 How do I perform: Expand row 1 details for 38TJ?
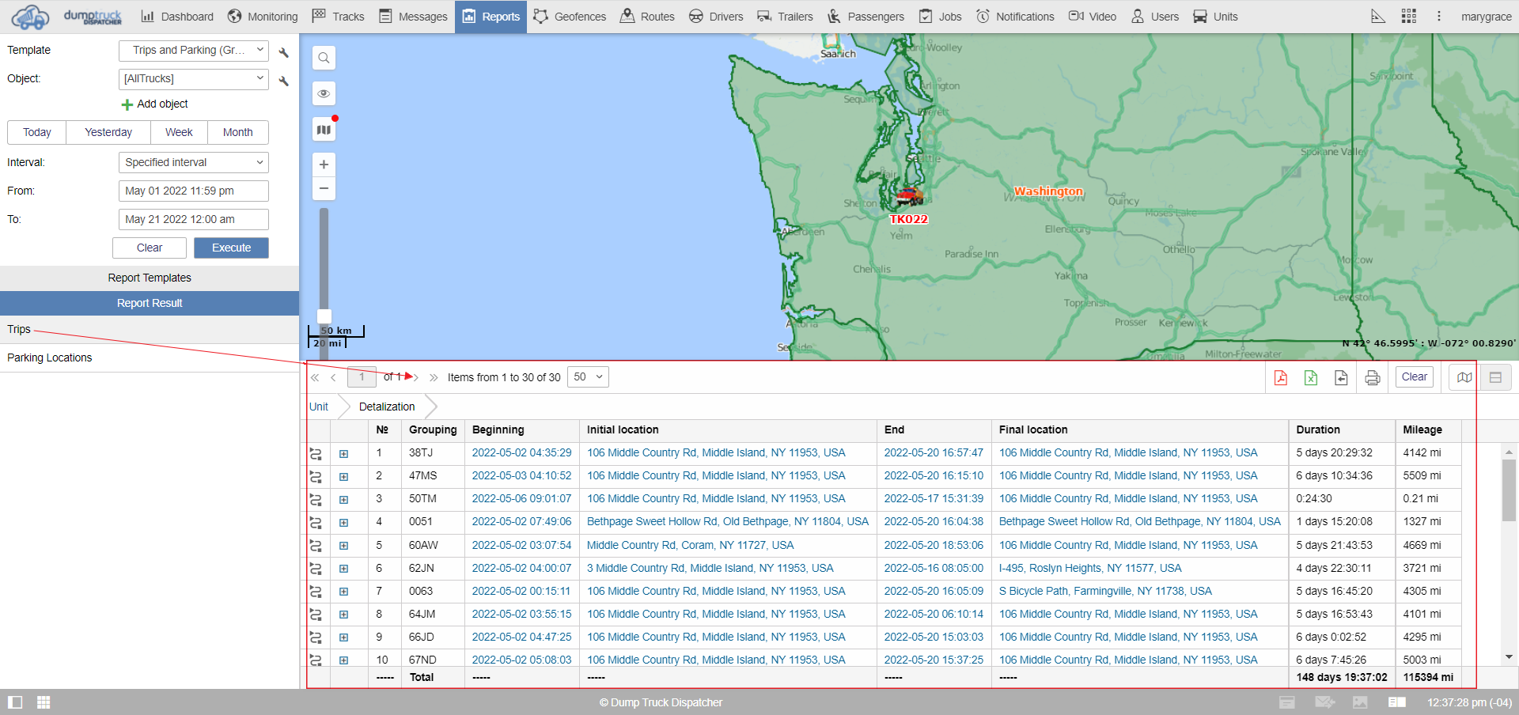(343, 454)
